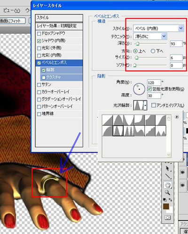This screenshot has height=234, width=188.
Task: Hide the upper visible layer eye icon
Action: click(182, 172)
